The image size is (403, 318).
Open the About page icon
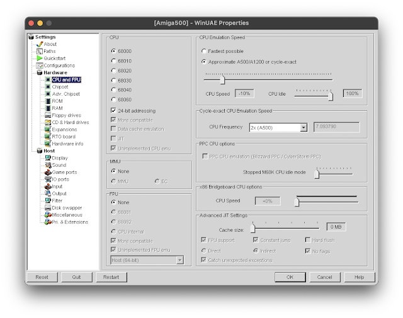coord(40,44)
